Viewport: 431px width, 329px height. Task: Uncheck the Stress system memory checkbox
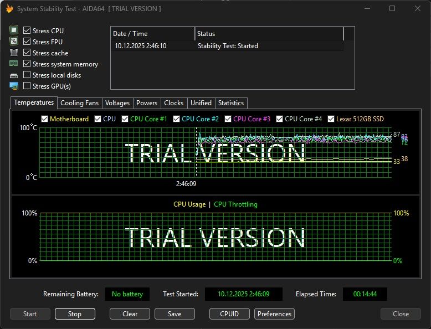click(27, 64)
